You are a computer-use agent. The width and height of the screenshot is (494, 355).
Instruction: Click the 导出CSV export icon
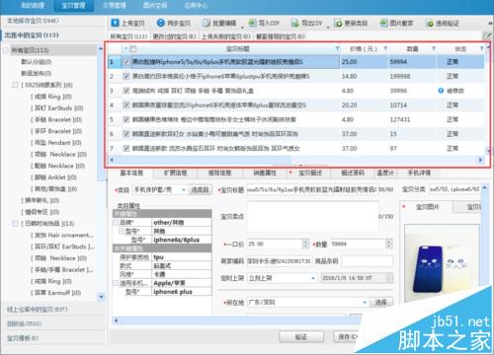(294, 23)
